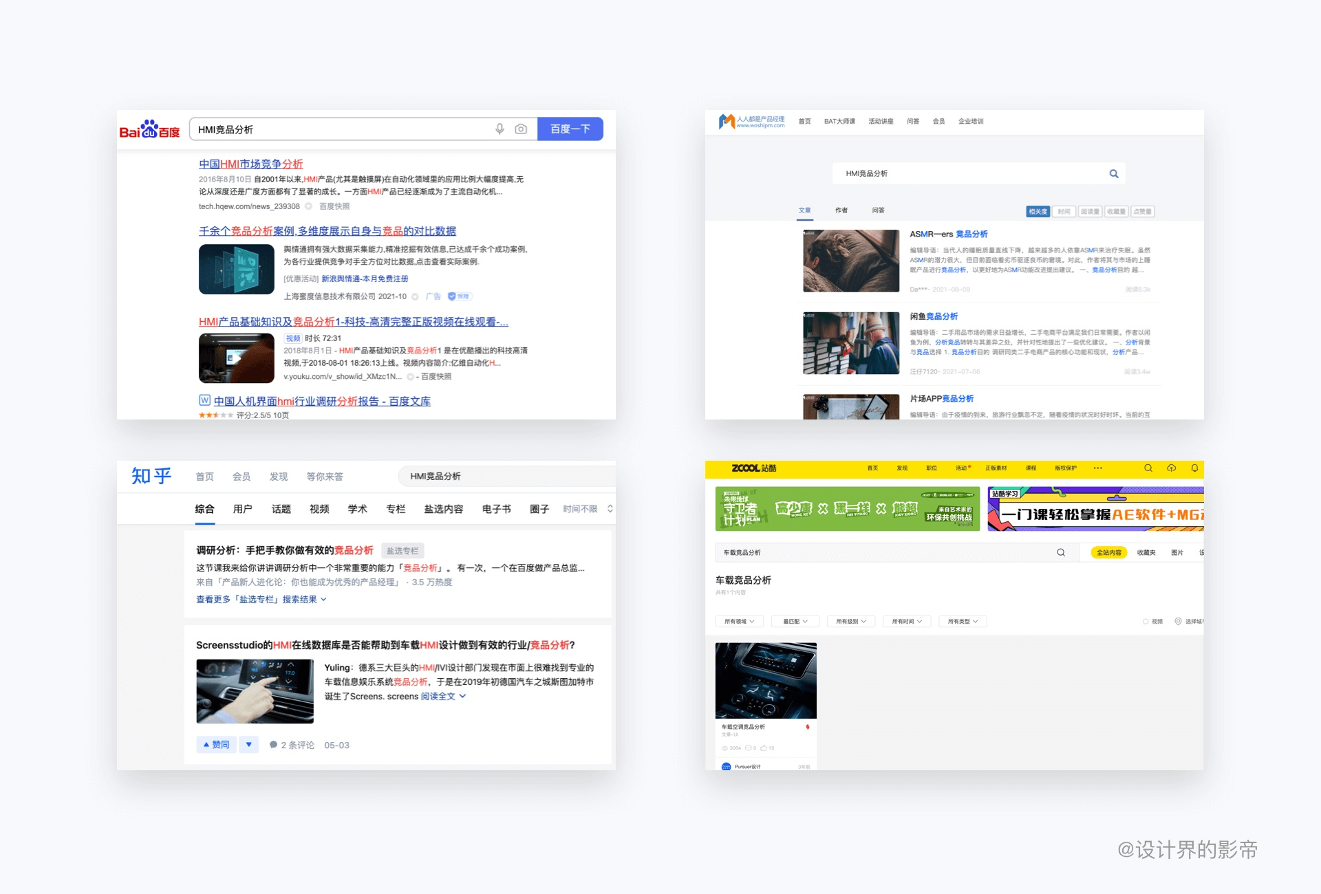Viewport: 1321px width, 894px height.
Task: Open Zhihu 时间不限 time filter
Action: (588, 509)
